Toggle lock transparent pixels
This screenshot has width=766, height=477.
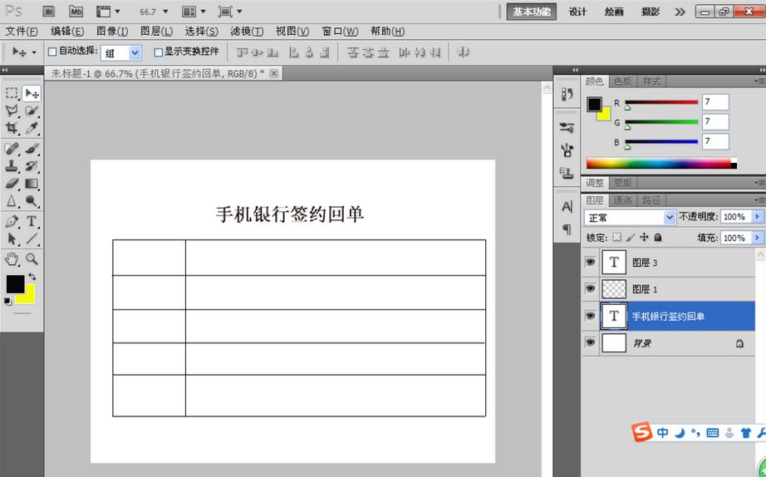click(x=617, y=237)
